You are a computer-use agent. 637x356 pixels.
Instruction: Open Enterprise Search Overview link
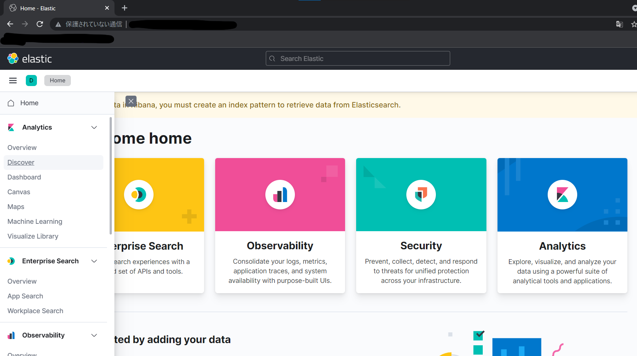pos(22,281)
